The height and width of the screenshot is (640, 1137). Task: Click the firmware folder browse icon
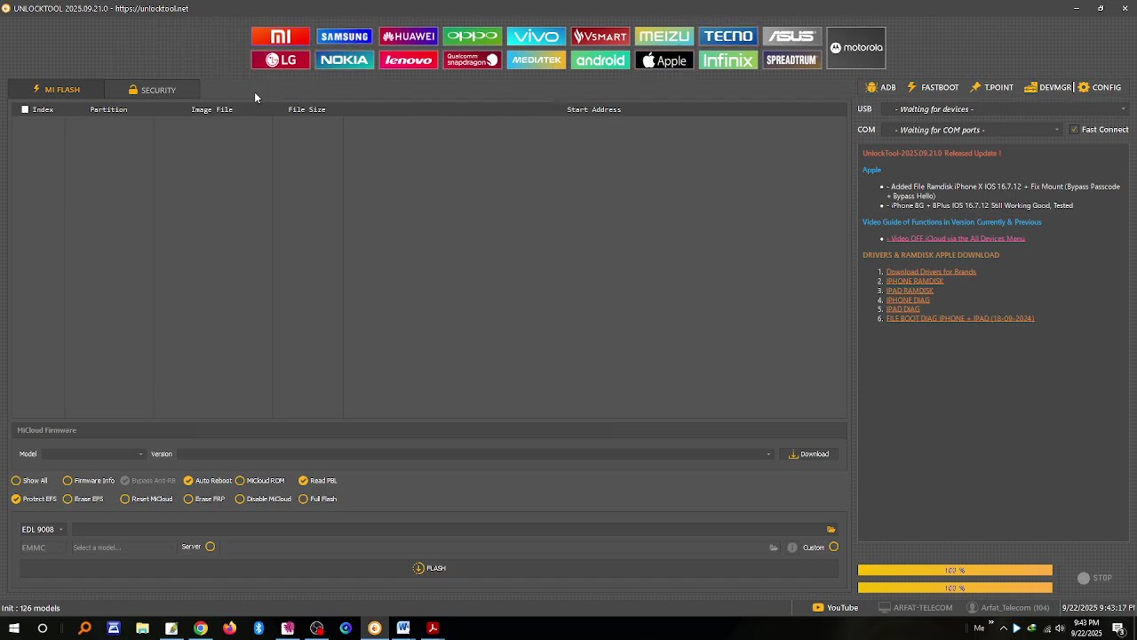pyautogui.click(x=831, y=530)
